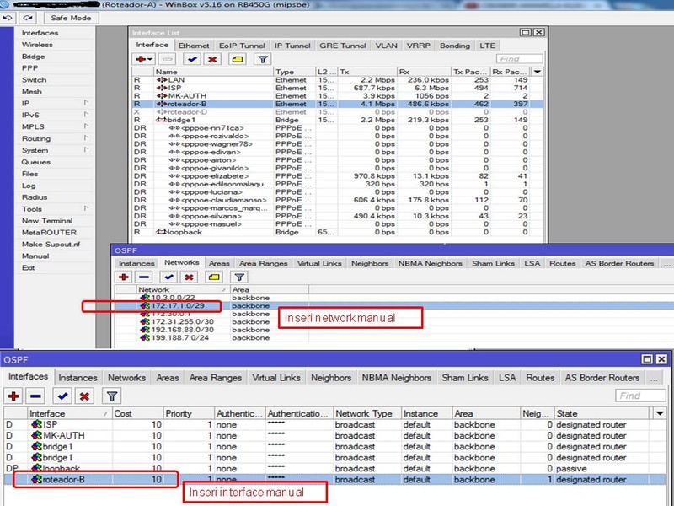The height and width of the screenshot is (506, 674).
Task: Open Area Ranges tab in OSPF Interfaces window
Action: (x=216, y=378)
